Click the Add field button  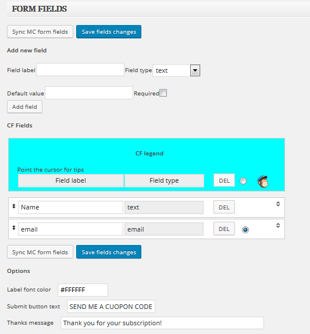pos(24,106)
